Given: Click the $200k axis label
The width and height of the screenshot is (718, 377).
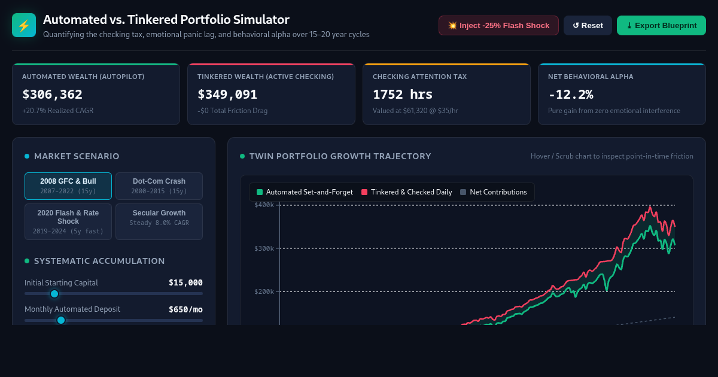Looking at the screenshot, I should tap(264, 291).
